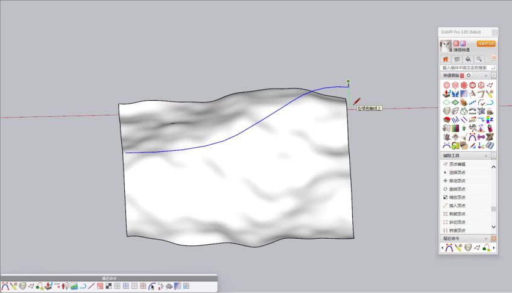Viewport: 512px width, 293px height.
Task: Click the cat avatar picture
Action: click(446, 46)
